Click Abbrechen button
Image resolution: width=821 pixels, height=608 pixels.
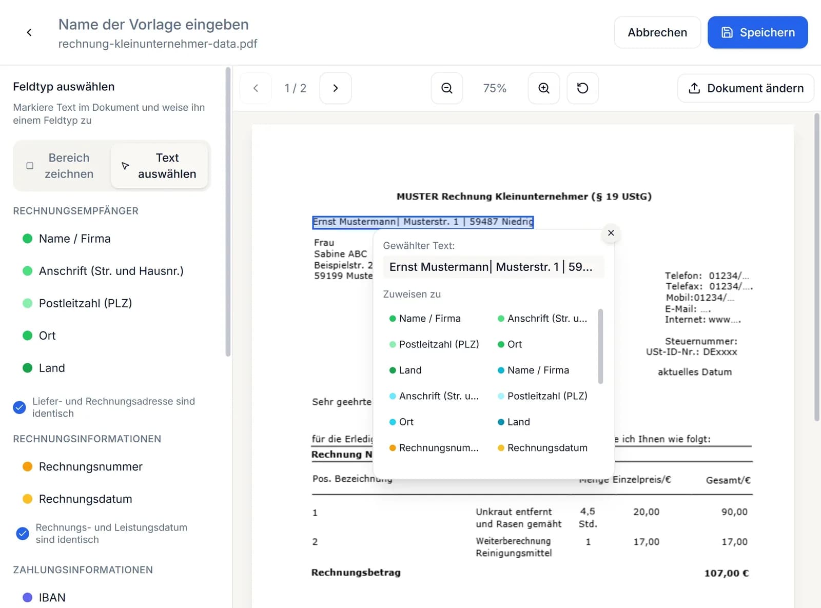657,32
